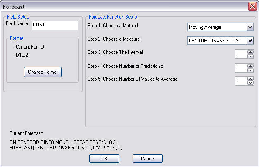This screenshot has width=259, height=167.
Task: Close the Forecast window with X
Action: (252, 7)
